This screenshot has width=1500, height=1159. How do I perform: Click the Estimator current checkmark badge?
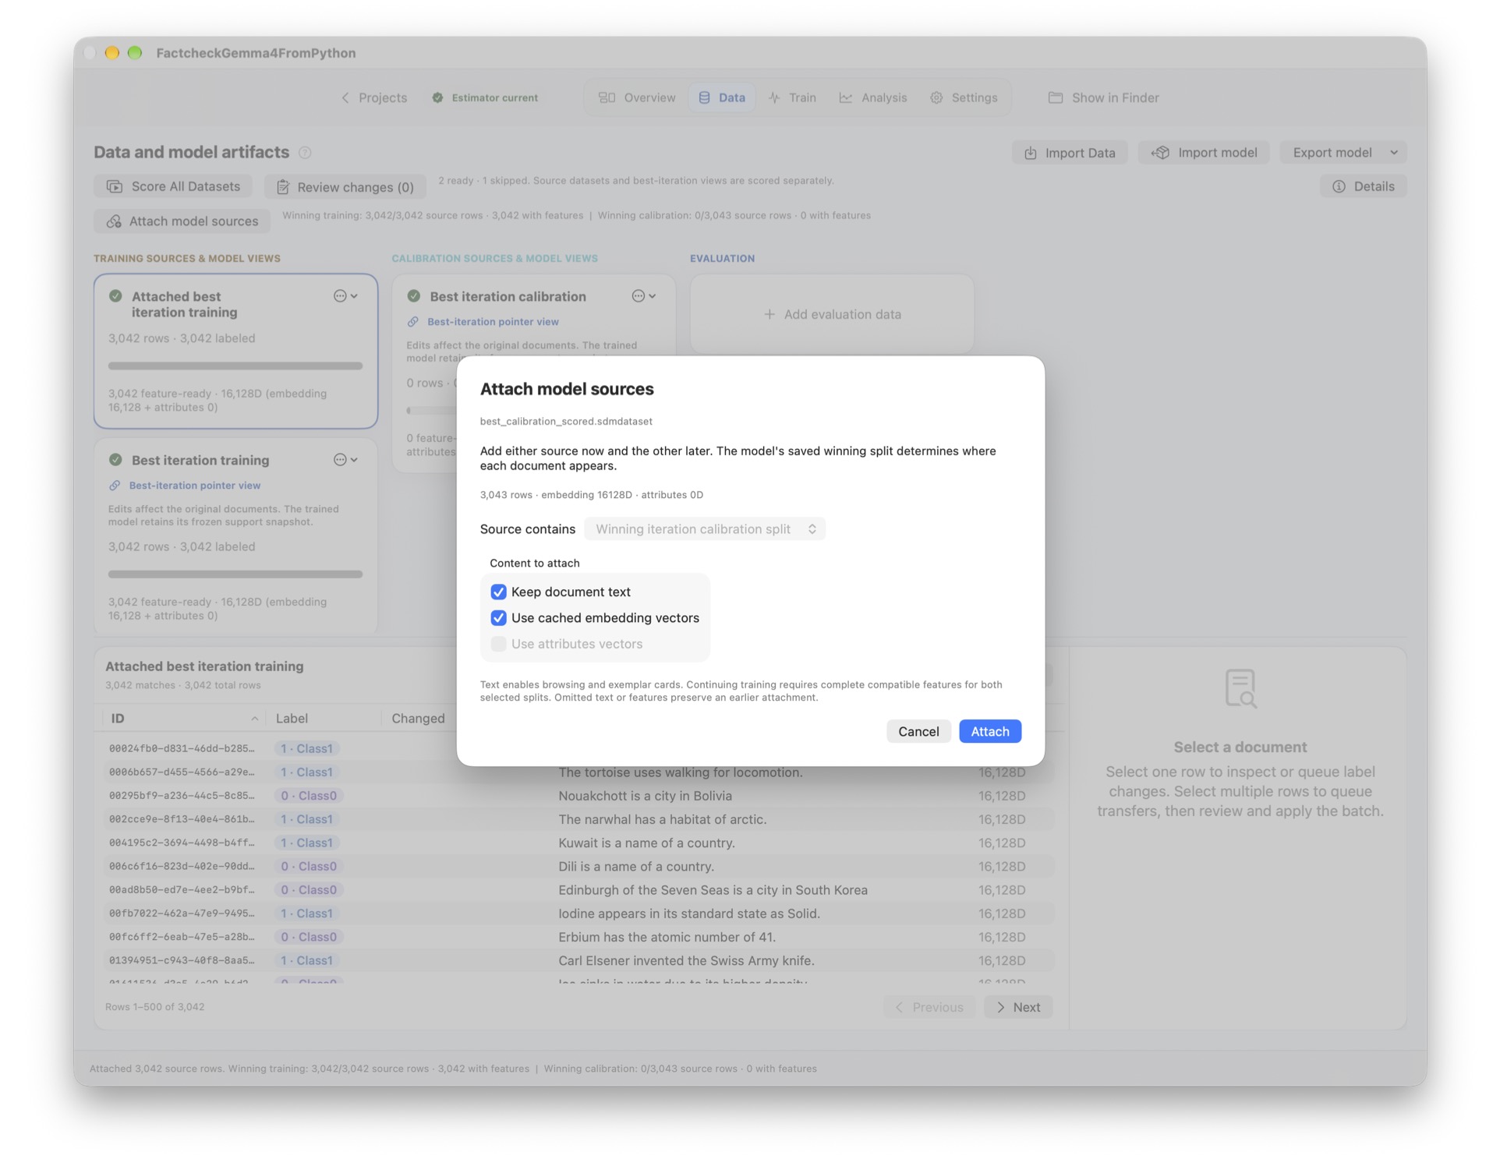437,97
